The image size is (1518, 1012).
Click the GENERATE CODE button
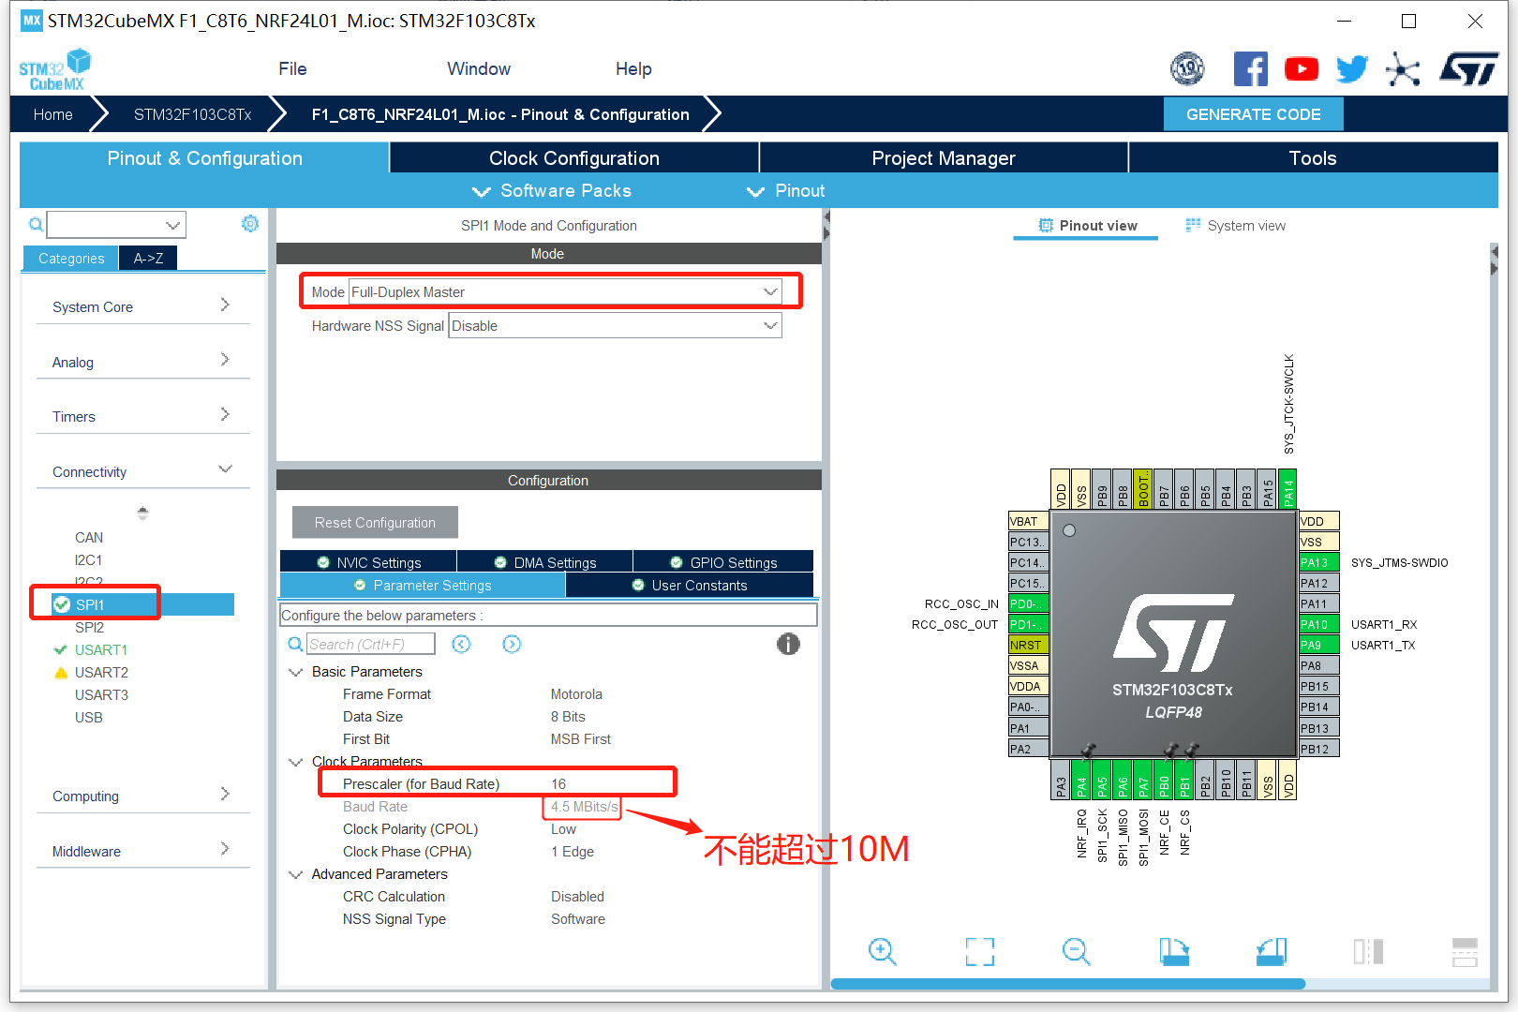coord(1253,113)
